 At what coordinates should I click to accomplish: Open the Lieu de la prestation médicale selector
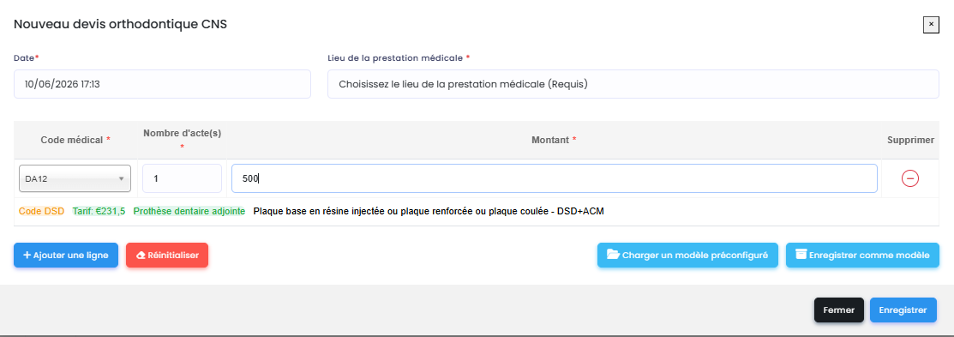tap(633, 84)
